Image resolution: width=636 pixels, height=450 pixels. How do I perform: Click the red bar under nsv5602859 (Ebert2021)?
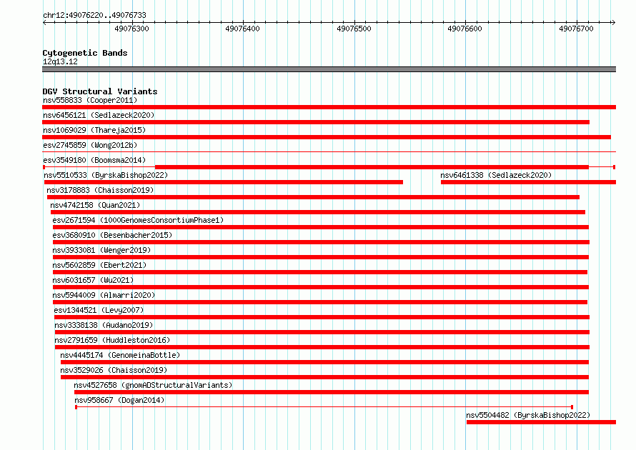pyautogui.click(x=320, y=272)
